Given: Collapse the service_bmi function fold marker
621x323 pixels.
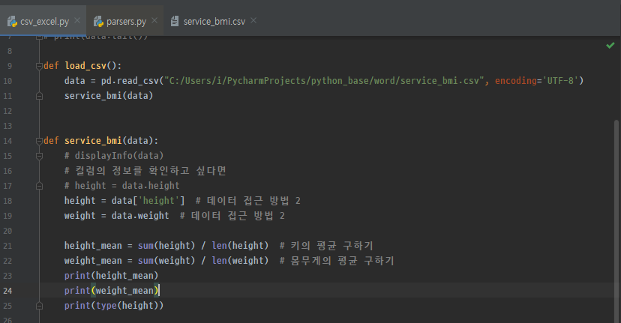Looking at the screenshot, I should tap(39, 141).
